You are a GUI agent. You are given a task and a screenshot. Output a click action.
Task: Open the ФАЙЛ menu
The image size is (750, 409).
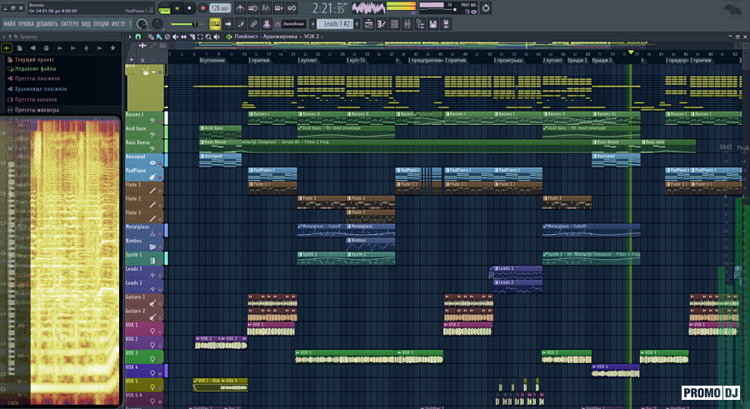tap(9, 24)
